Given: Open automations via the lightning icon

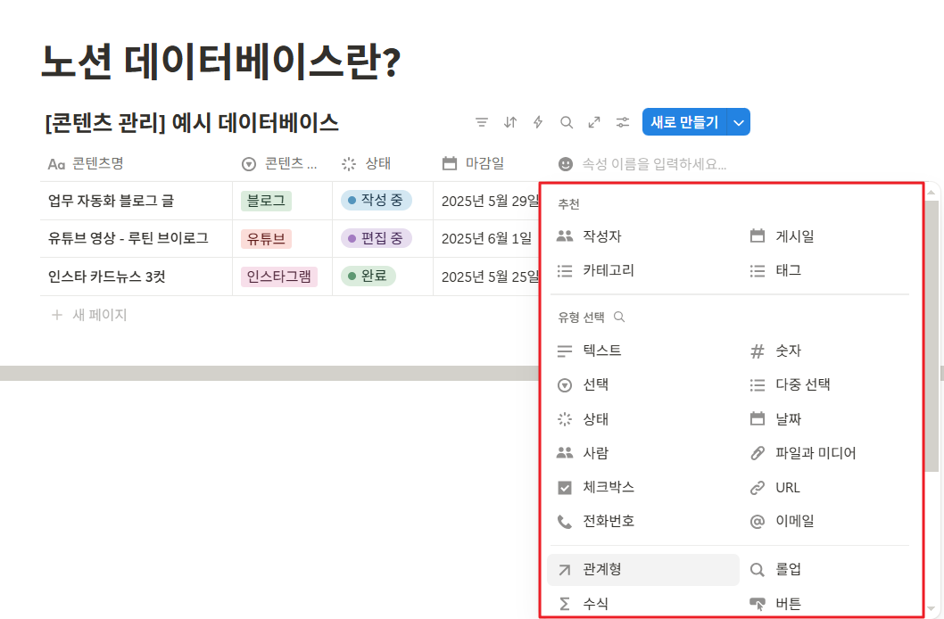Looking at the screenshot, I should pyautogui.click(x=538, y=122).
